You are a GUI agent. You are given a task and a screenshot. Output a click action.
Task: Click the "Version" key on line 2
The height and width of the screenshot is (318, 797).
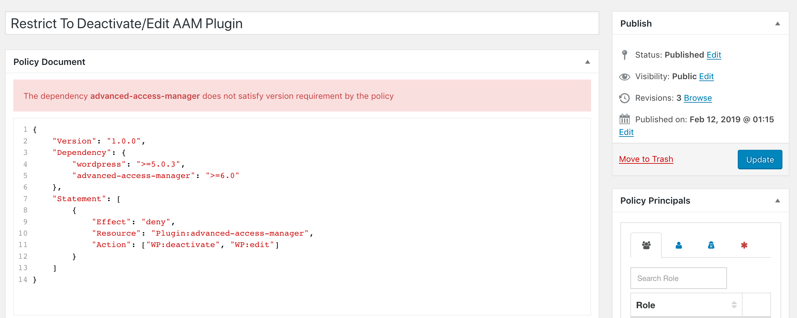(x=74, y=141)
